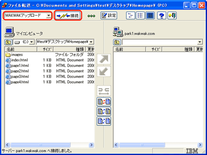This screenshot has height=155, width=207.
Task: Click local pane scroll-right arrow
Action: (91, 145)
